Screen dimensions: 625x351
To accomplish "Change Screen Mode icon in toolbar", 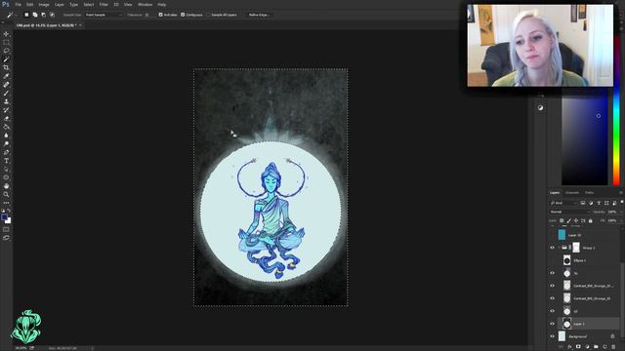I will 6,238.
